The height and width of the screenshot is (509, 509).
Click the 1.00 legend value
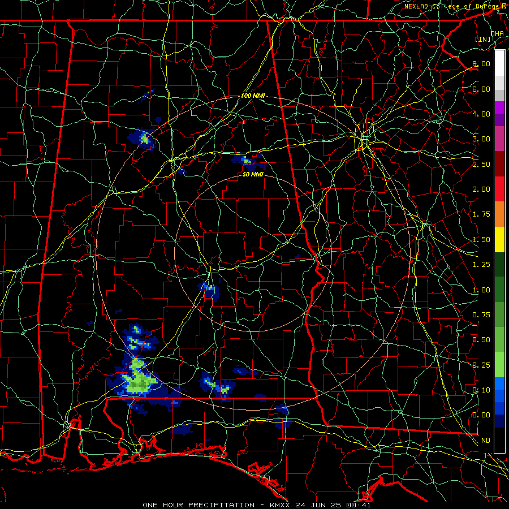(x=481, y=290)
